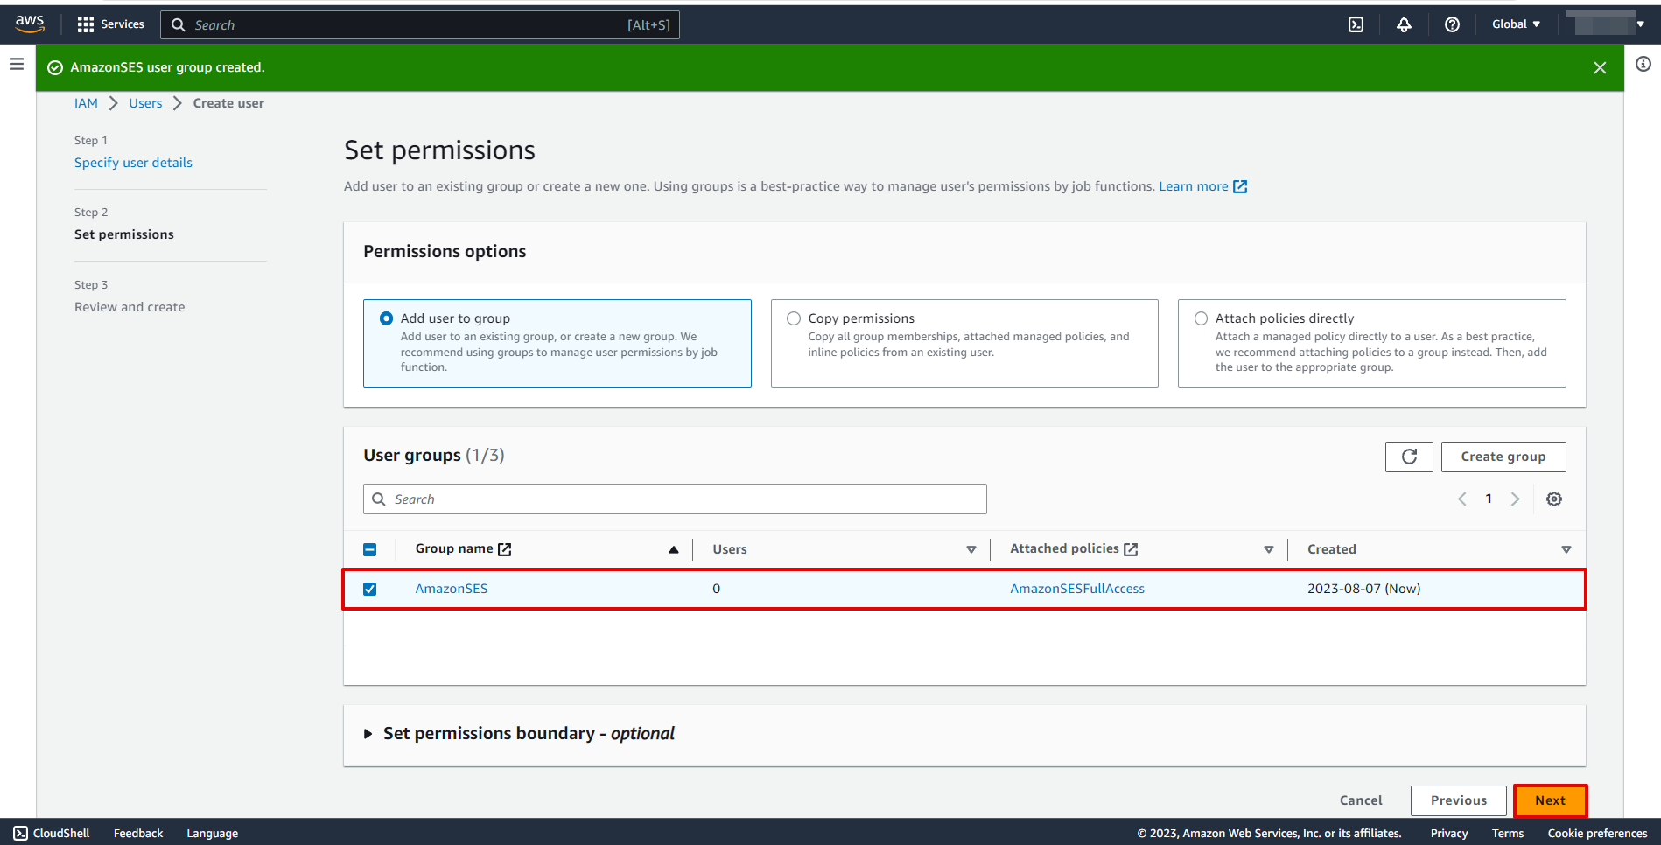Screen dimensions: 1661x845
Task: Open Cookie preferences
Action: [x=1597, y=833]
